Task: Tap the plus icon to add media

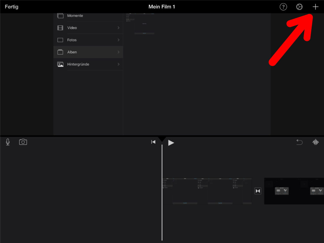Action: point(315,7)
